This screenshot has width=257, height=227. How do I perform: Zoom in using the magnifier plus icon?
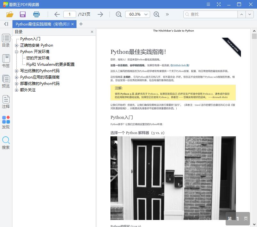(157, 14)
